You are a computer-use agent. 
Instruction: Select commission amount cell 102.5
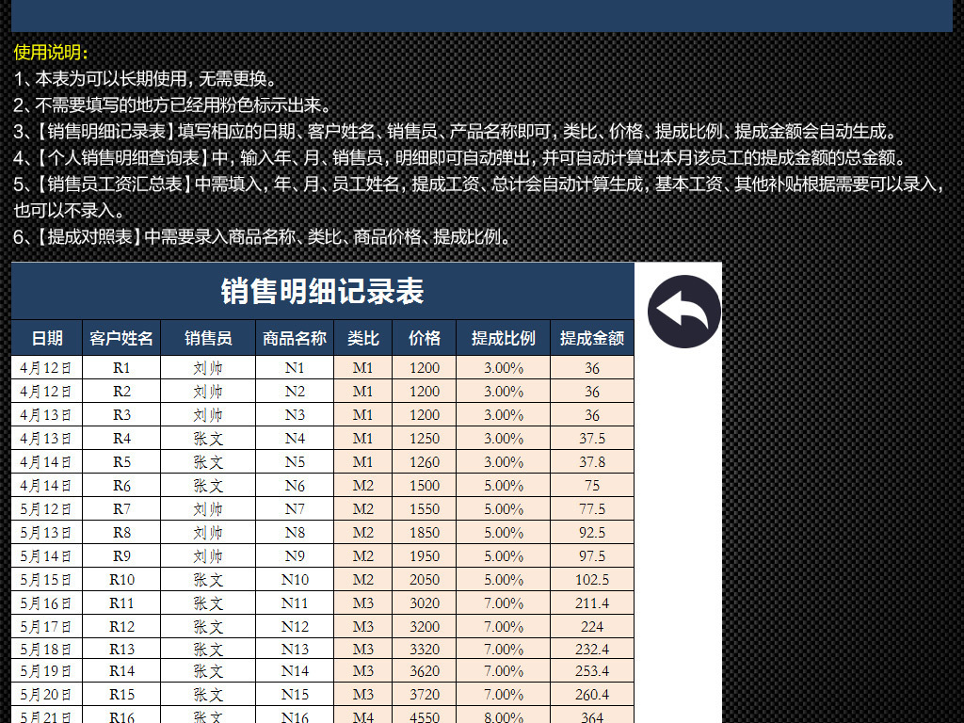(592, 579)
